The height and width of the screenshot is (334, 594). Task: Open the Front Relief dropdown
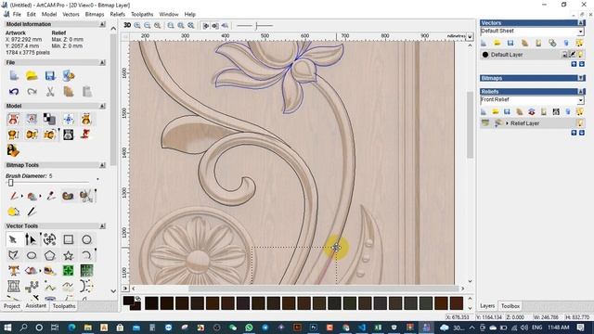coord(580,100)
